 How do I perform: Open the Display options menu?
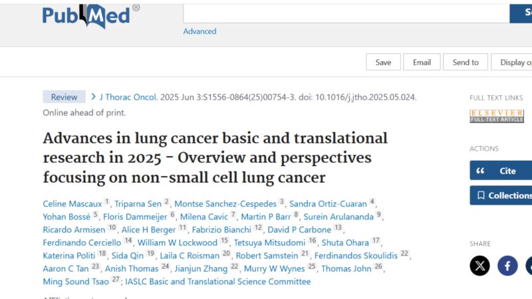(x=511, y=62)
